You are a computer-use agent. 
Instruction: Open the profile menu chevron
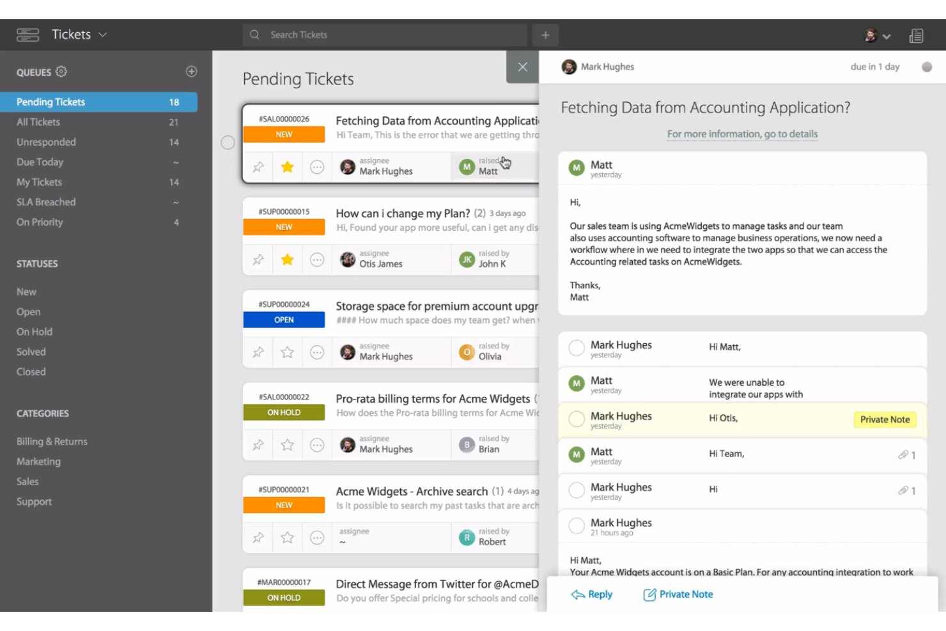[886, 36]
